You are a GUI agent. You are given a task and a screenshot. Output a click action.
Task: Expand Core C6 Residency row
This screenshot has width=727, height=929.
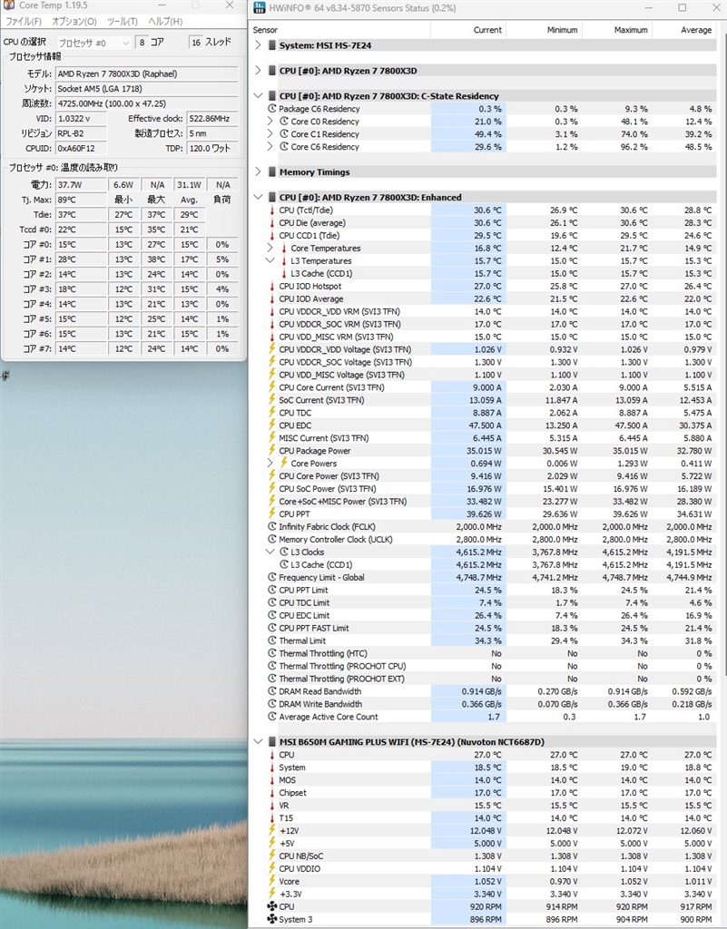[270, 146]
